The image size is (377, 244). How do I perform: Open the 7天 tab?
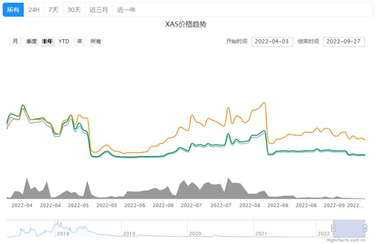[53, 9]
